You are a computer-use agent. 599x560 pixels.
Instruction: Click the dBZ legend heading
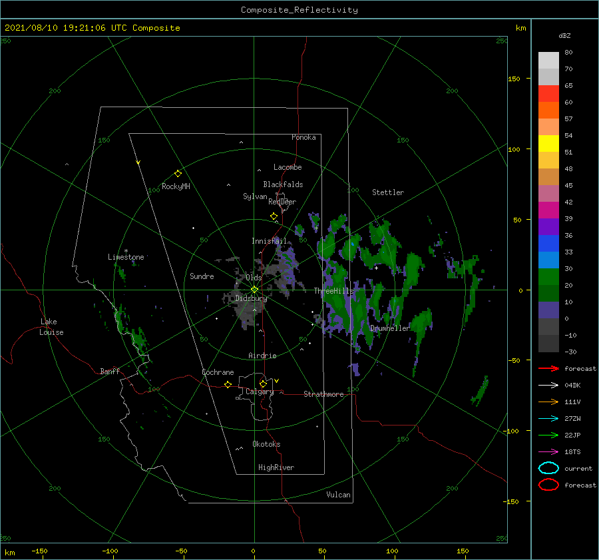564,35
